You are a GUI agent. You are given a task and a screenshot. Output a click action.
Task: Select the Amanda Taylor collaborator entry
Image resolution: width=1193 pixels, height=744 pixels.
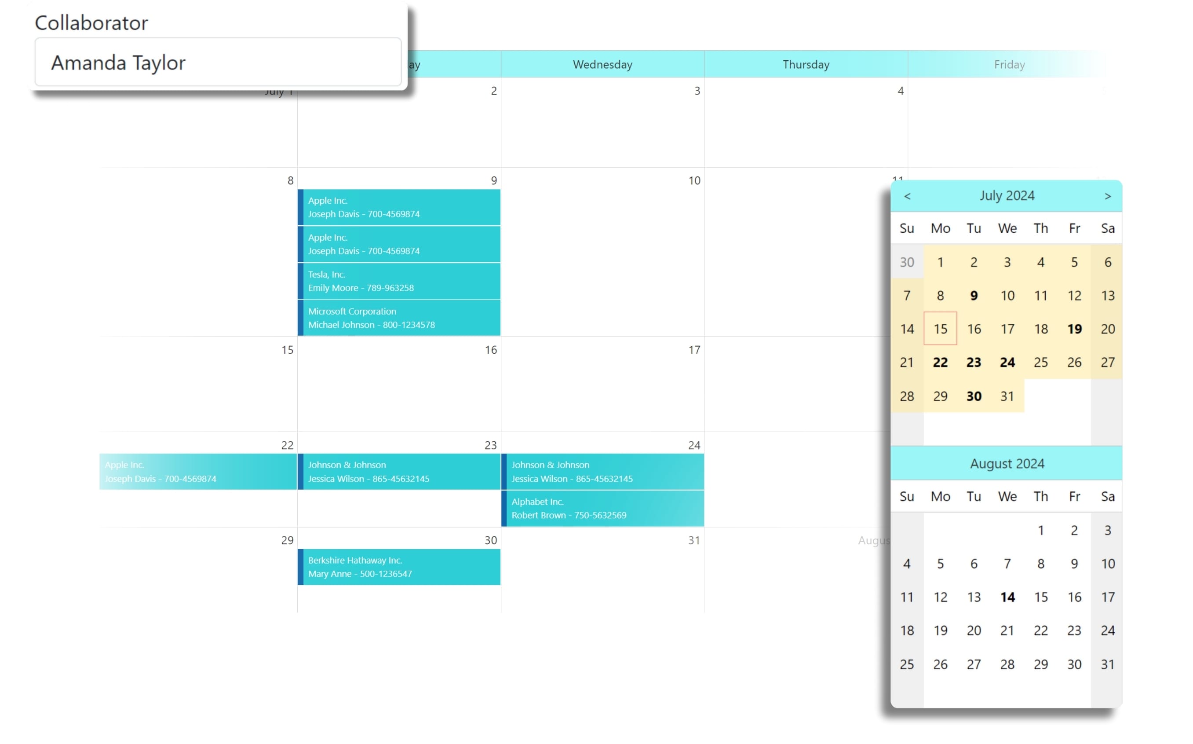coord(218,62)
